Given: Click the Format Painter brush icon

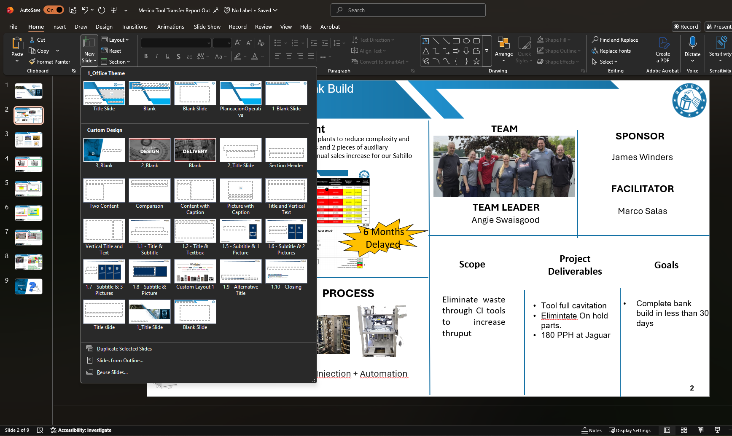Looking at the screenshot, I should pos(32,62).
